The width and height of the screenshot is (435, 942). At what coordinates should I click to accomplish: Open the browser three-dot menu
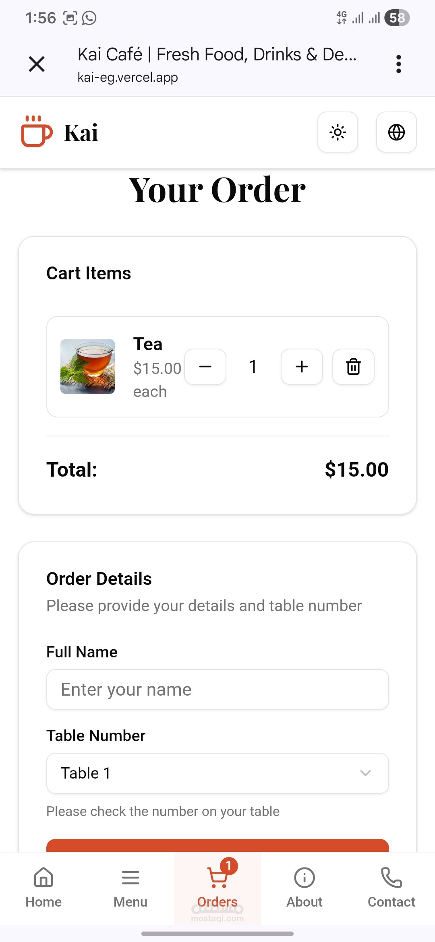[x=398, y=64]
